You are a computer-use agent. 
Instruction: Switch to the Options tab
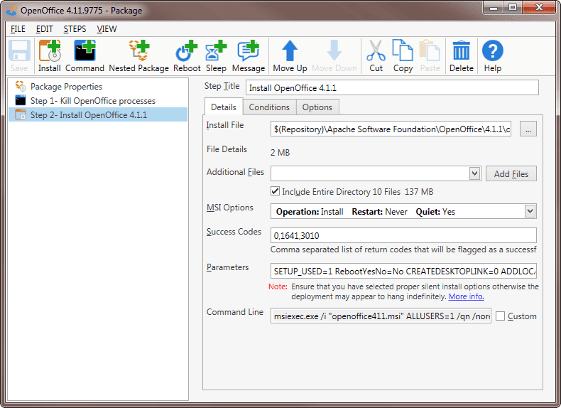click(317, 107)
